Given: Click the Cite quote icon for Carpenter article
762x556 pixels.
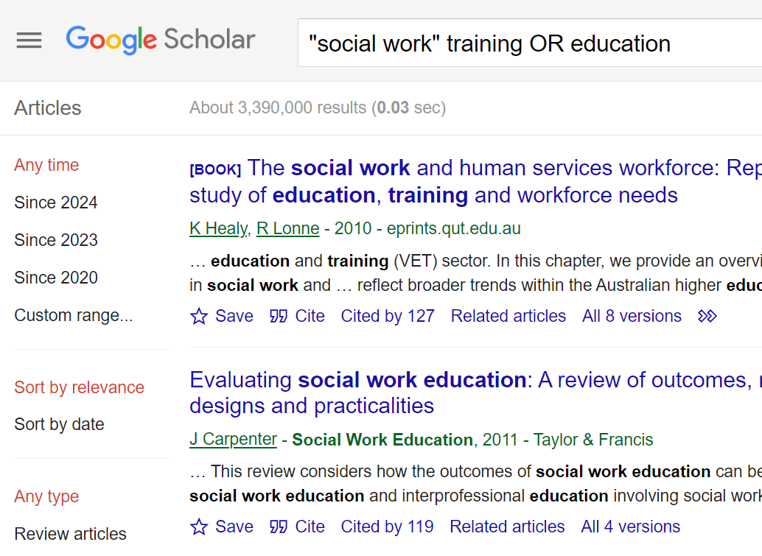Looking at the screenshot, I should click(279, 527).
